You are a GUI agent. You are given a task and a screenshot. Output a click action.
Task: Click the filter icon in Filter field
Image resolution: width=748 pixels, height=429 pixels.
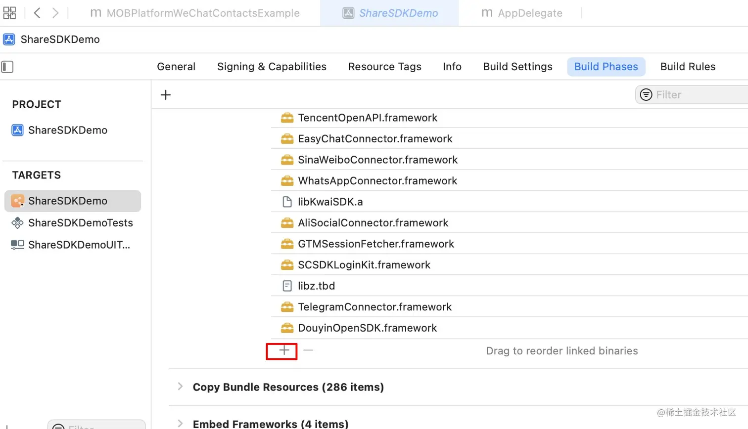(x=646, y=94)
